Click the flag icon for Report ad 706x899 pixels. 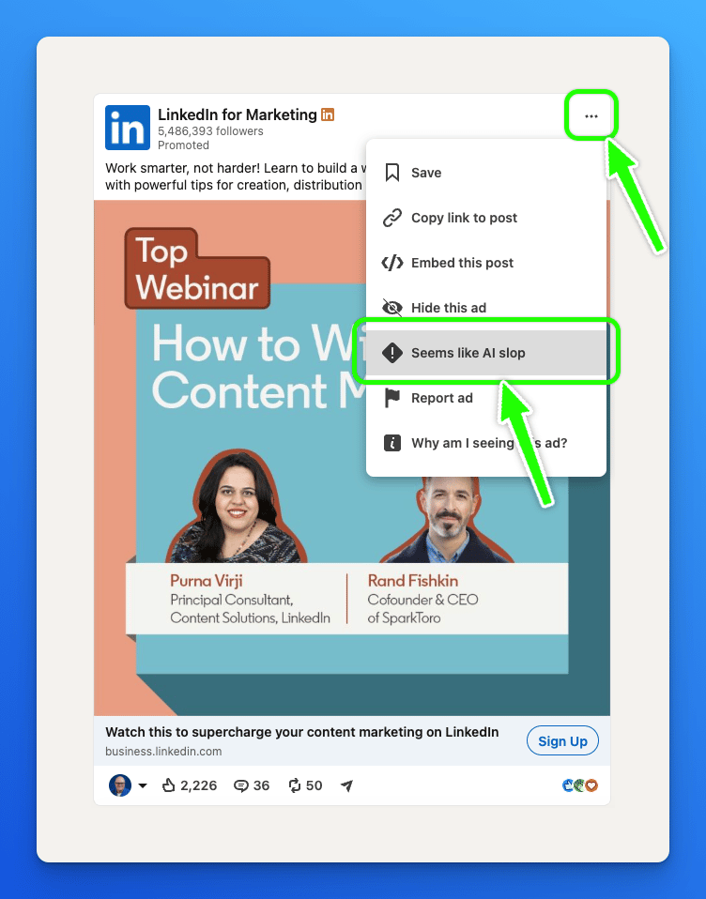pos(392,398)
